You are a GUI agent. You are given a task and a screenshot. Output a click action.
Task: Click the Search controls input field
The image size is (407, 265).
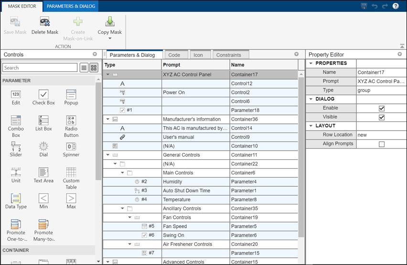coord(40,68)
